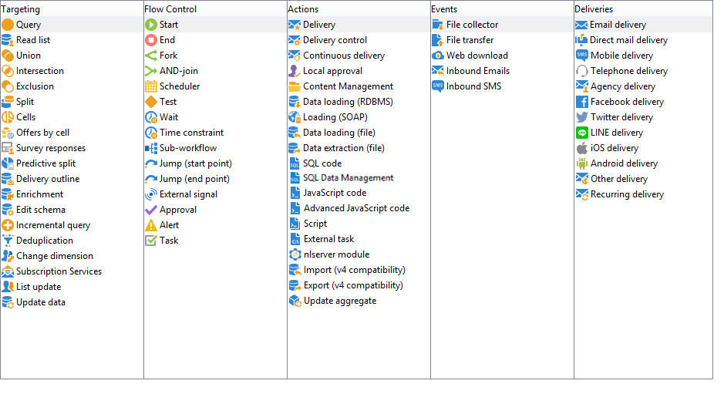Select the Twitter delivery bird icon
This screenshot has height=394, width=724.
pos(582,117)
